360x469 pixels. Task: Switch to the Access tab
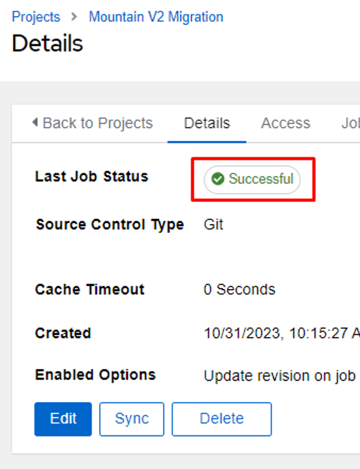[x=286, y=123]
